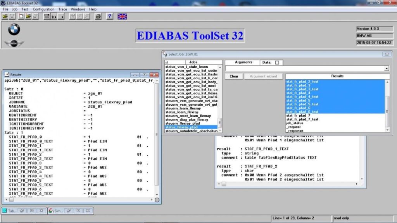397x223 pixels.
Task: Click the Results window title icon
Action: (7, 75)
